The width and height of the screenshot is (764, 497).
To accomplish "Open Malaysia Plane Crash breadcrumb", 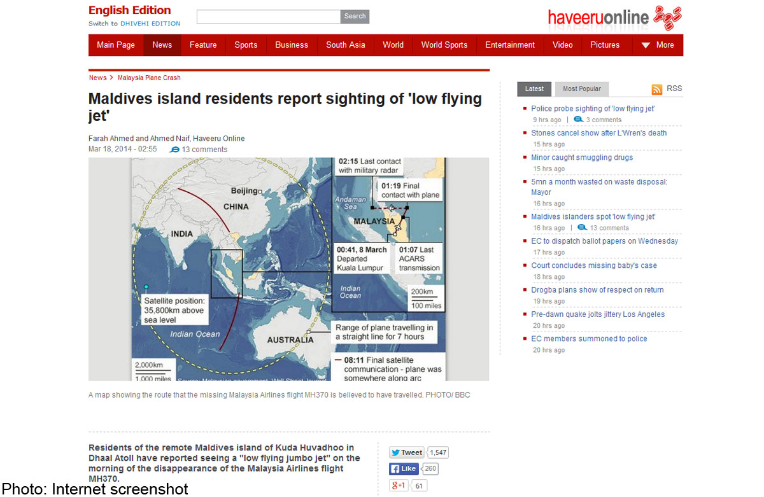I will 149,78.
